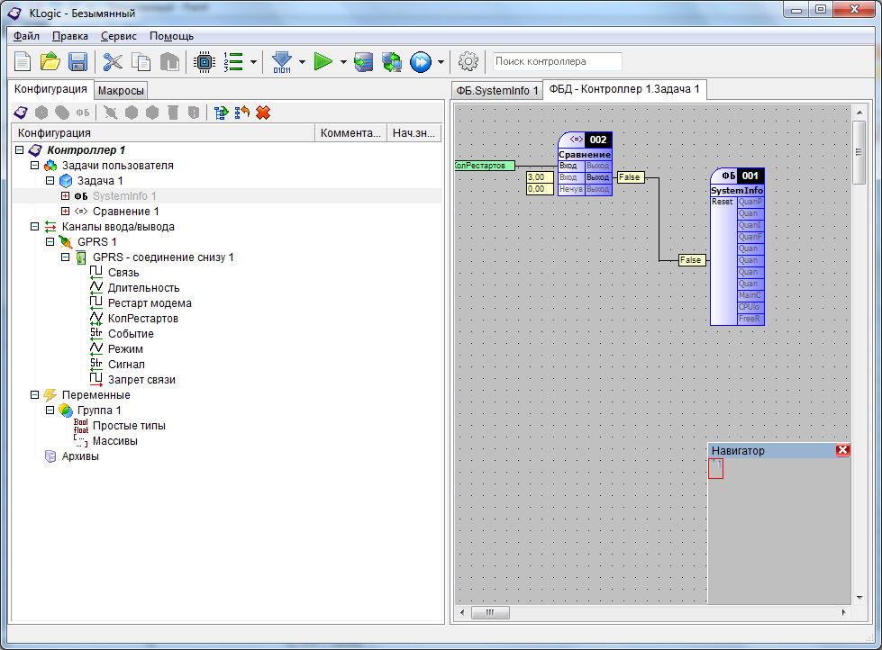Open a project with the folder icon

[50, 62]
